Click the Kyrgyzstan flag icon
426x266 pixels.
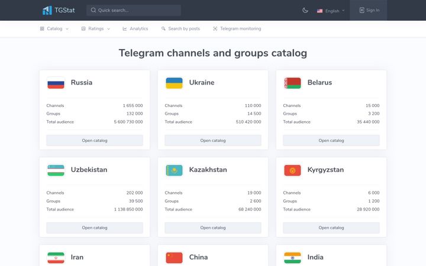[x=293, y=170]
